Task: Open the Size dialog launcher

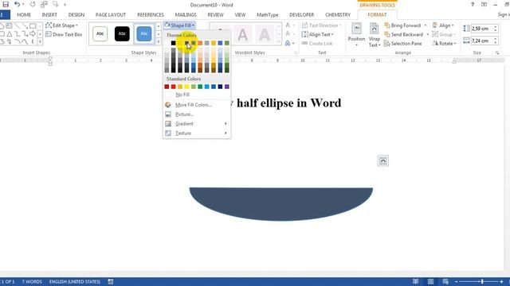Action: click(497, 53)
